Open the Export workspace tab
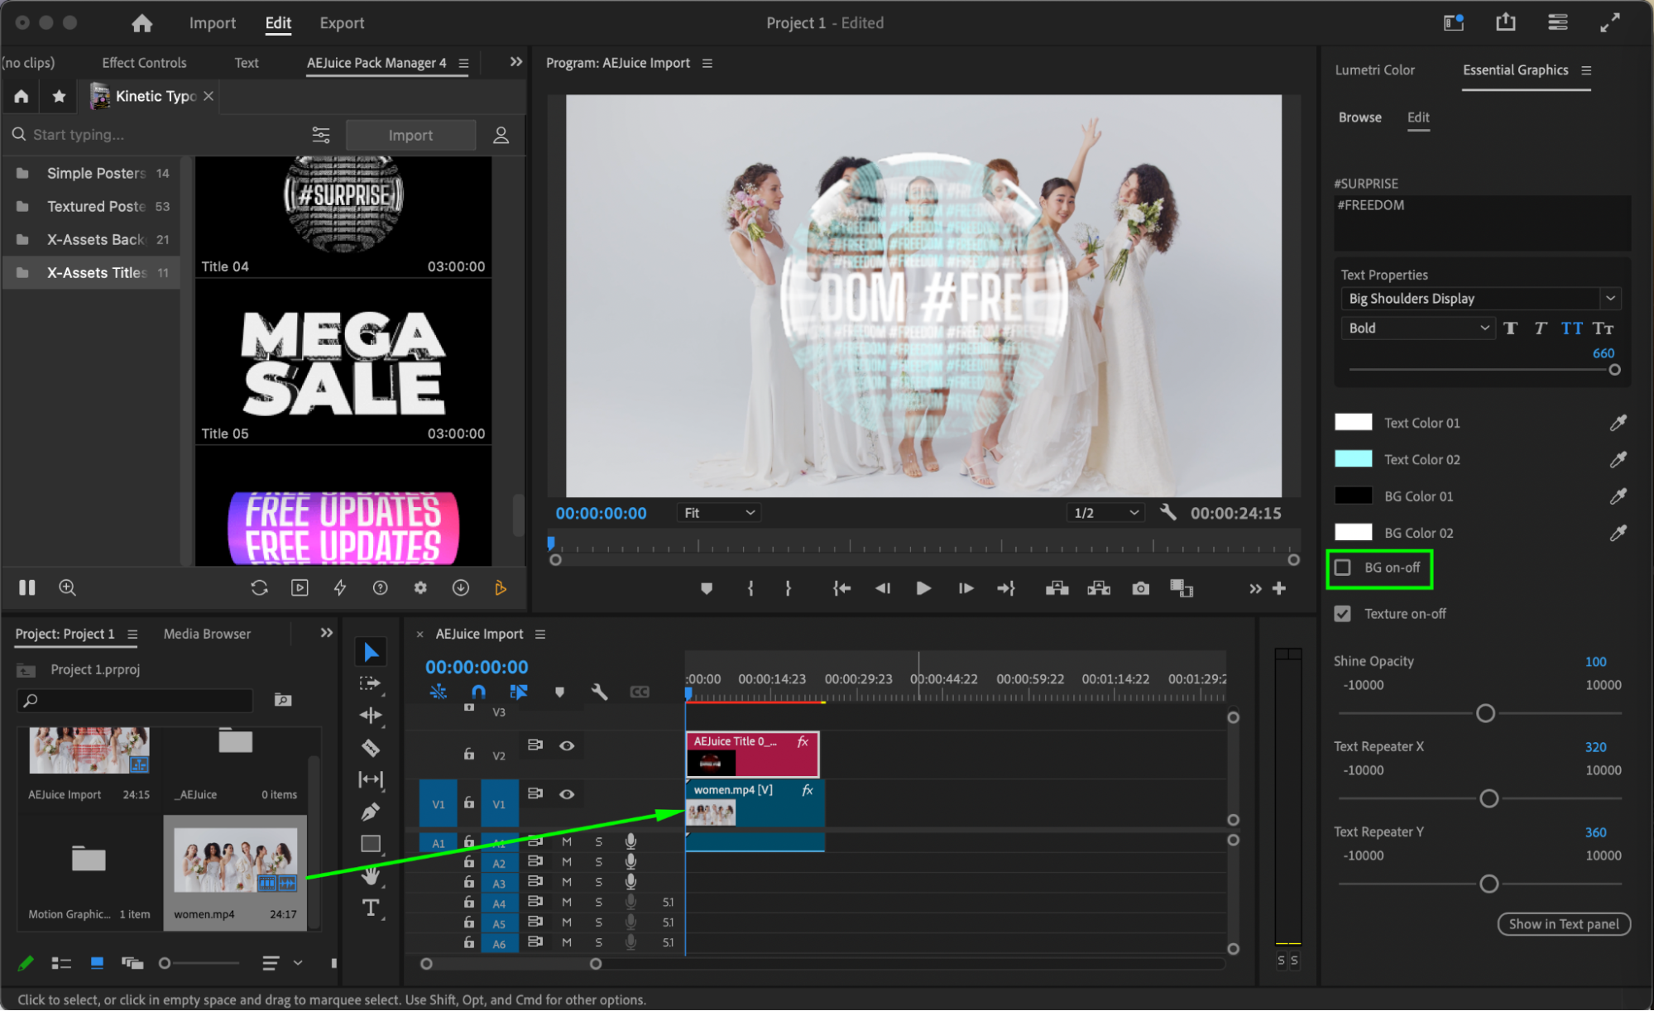Image resolution: width=1654 pixels, height=1011 pixels. [342, 23]
